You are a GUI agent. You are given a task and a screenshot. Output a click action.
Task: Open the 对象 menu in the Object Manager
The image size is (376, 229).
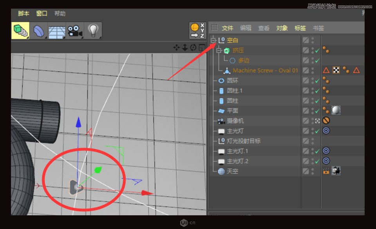coord(282,28)
